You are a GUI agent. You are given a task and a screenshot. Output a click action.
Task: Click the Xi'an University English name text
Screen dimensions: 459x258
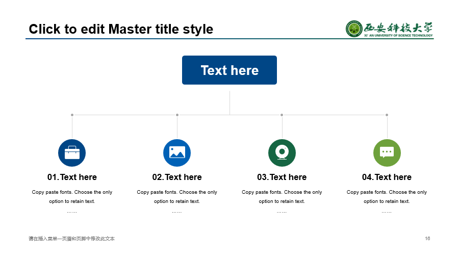coord(398,35)
